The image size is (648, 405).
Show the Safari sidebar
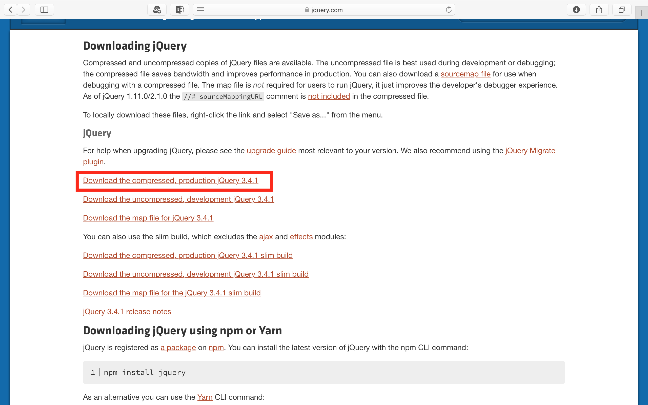coord(44,10)
